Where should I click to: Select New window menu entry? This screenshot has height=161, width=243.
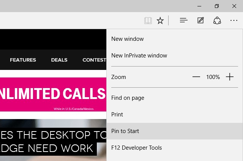pos(175,39)
